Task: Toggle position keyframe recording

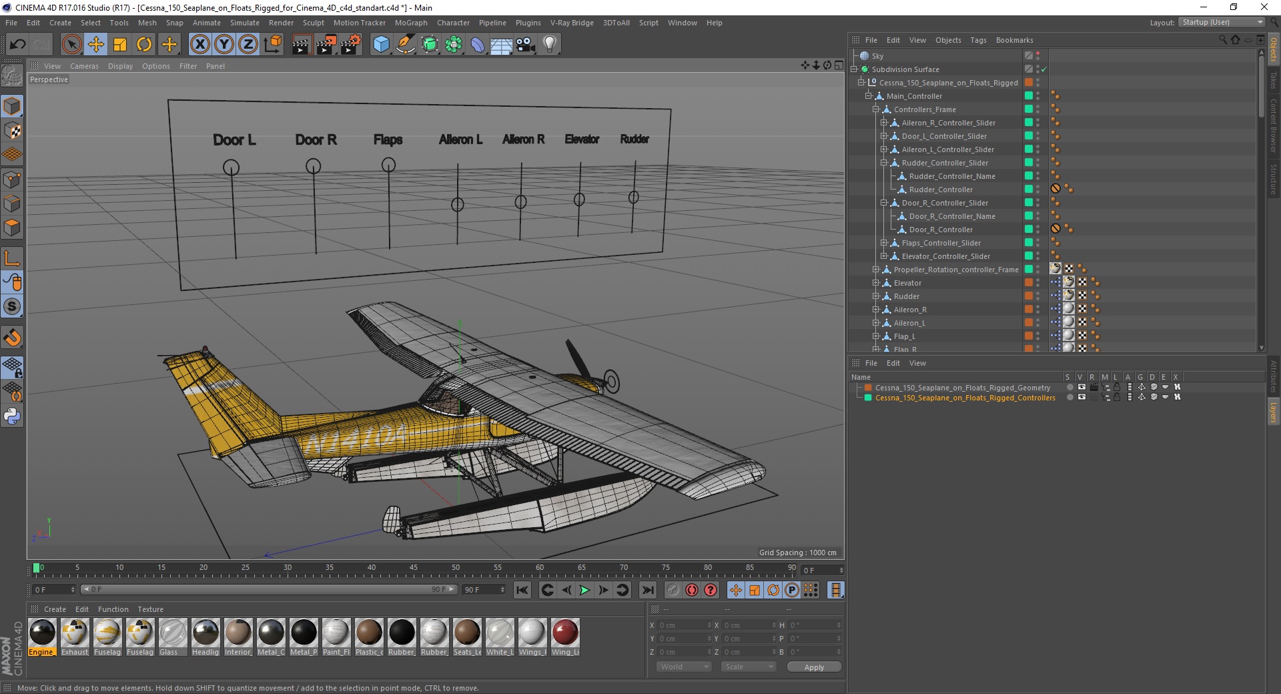Action: pyautogui.click(x=736, y=590)
